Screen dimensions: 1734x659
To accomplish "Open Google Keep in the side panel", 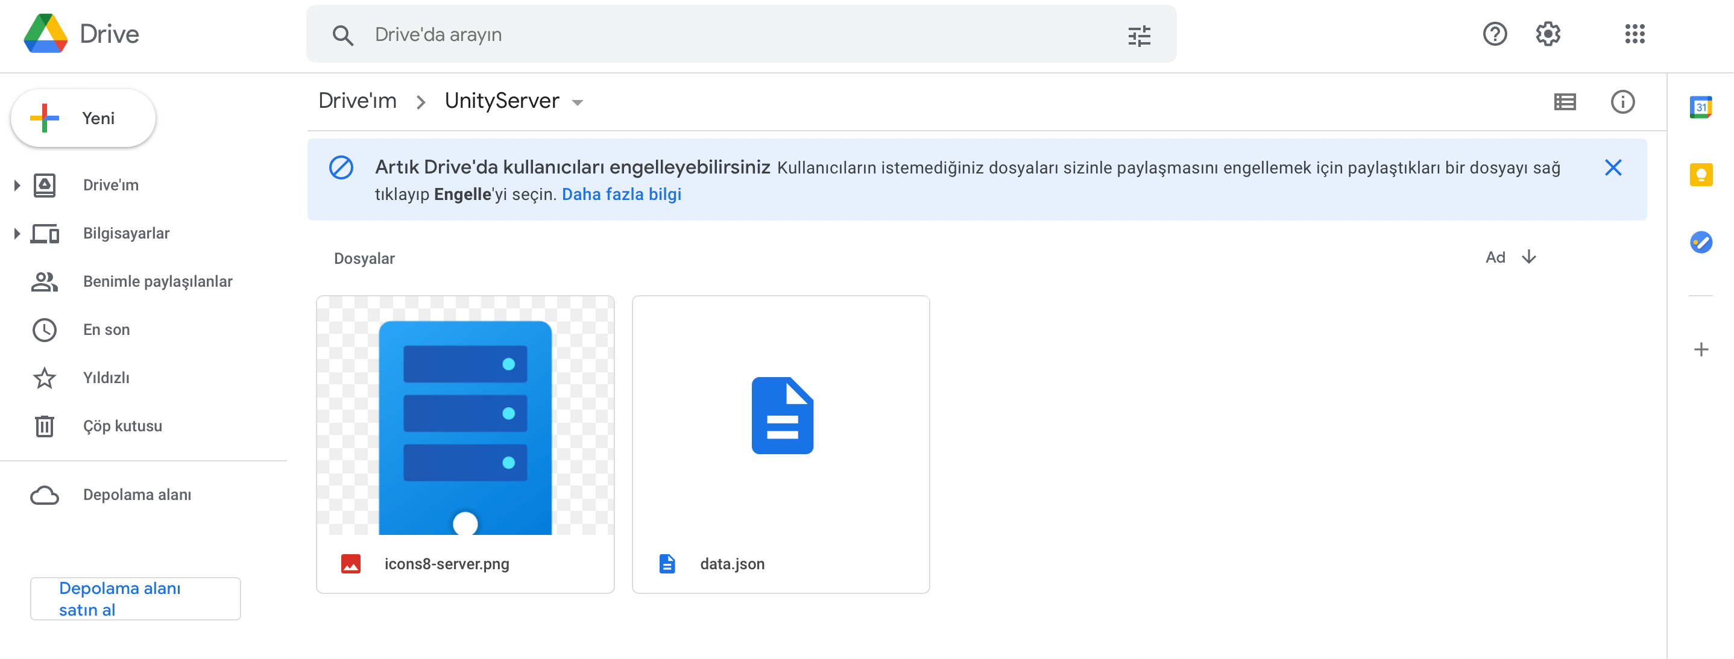I will (1700, 175).
